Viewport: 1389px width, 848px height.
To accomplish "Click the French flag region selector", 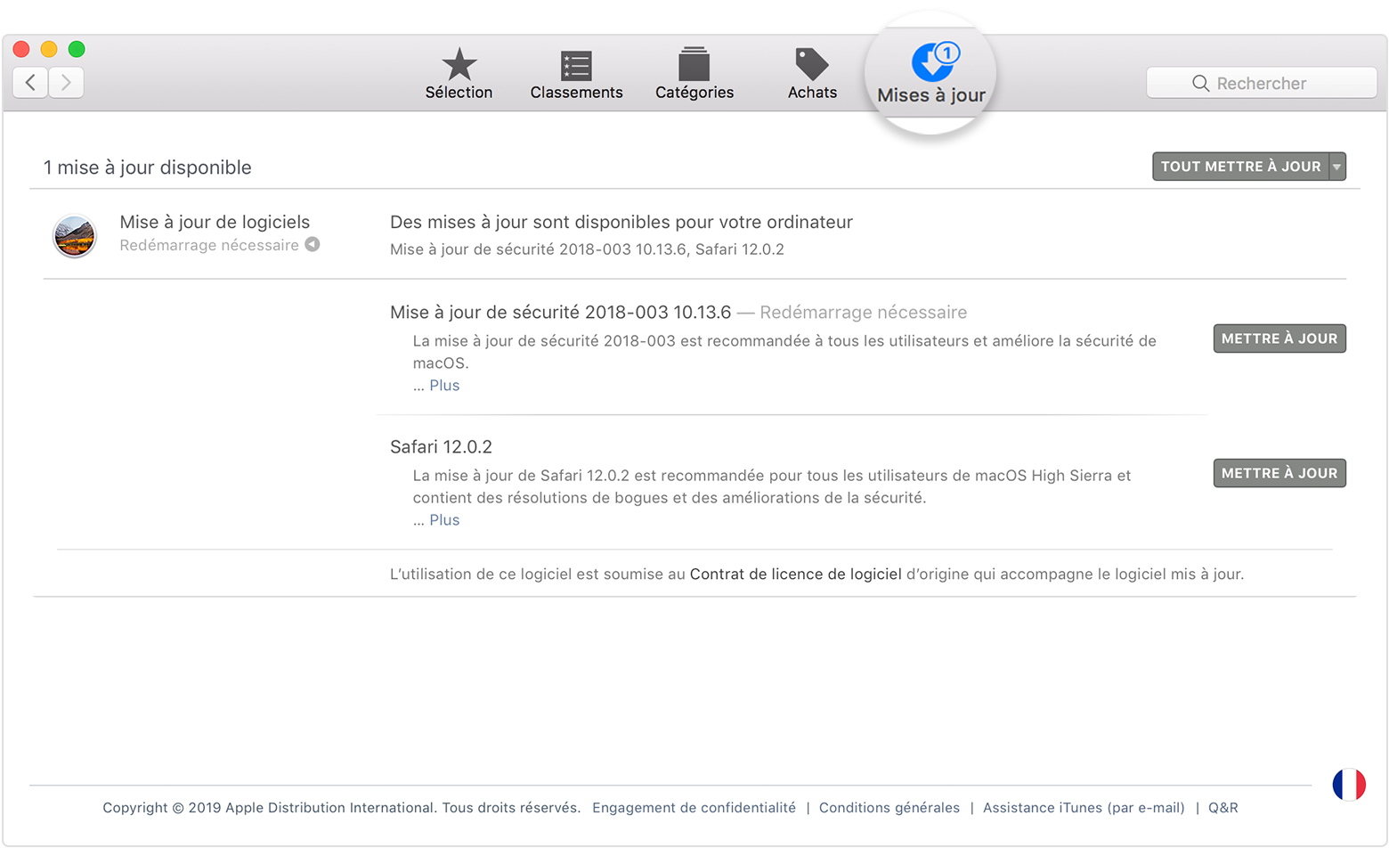I will click(1349, 785).
